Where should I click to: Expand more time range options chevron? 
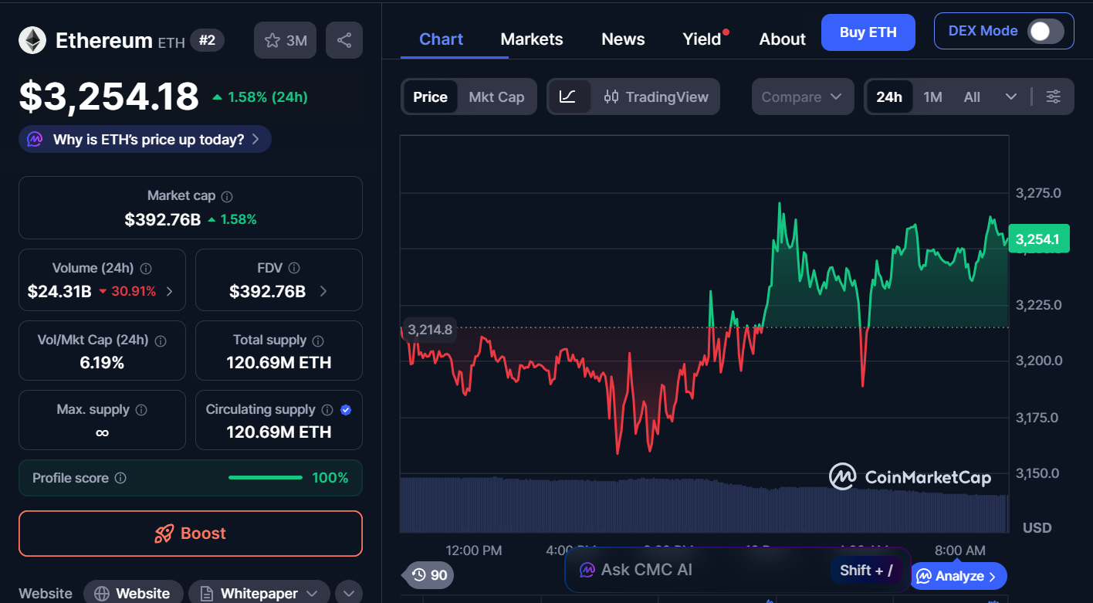point(1011,97)
